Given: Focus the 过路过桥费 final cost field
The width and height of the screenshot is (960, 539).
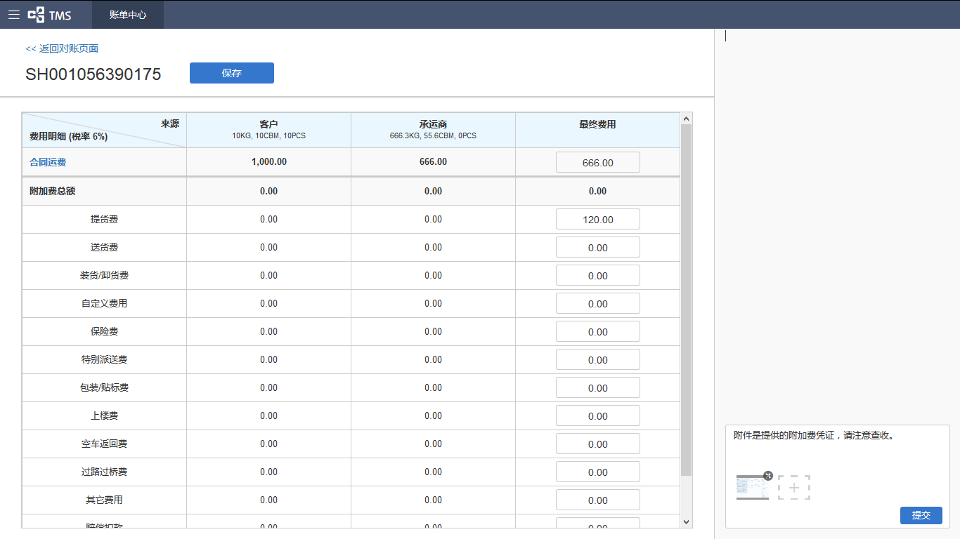Looking at the screenshot, I should (597, 472).
